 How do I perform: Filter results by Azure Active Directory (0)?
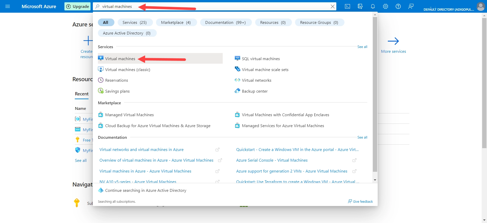tap(127, 33)
